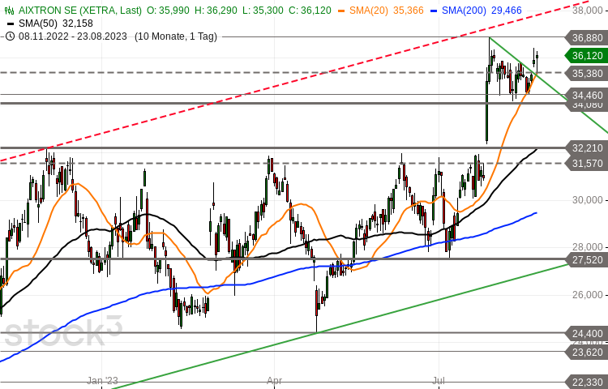Click the 30,000 axis label
This screenshot has height=389, width=608.
click(588, 200)
